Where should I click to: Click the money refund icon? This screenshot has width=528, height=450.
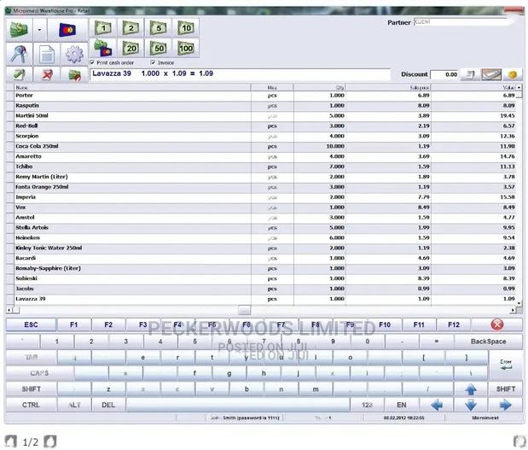[74, 74]
